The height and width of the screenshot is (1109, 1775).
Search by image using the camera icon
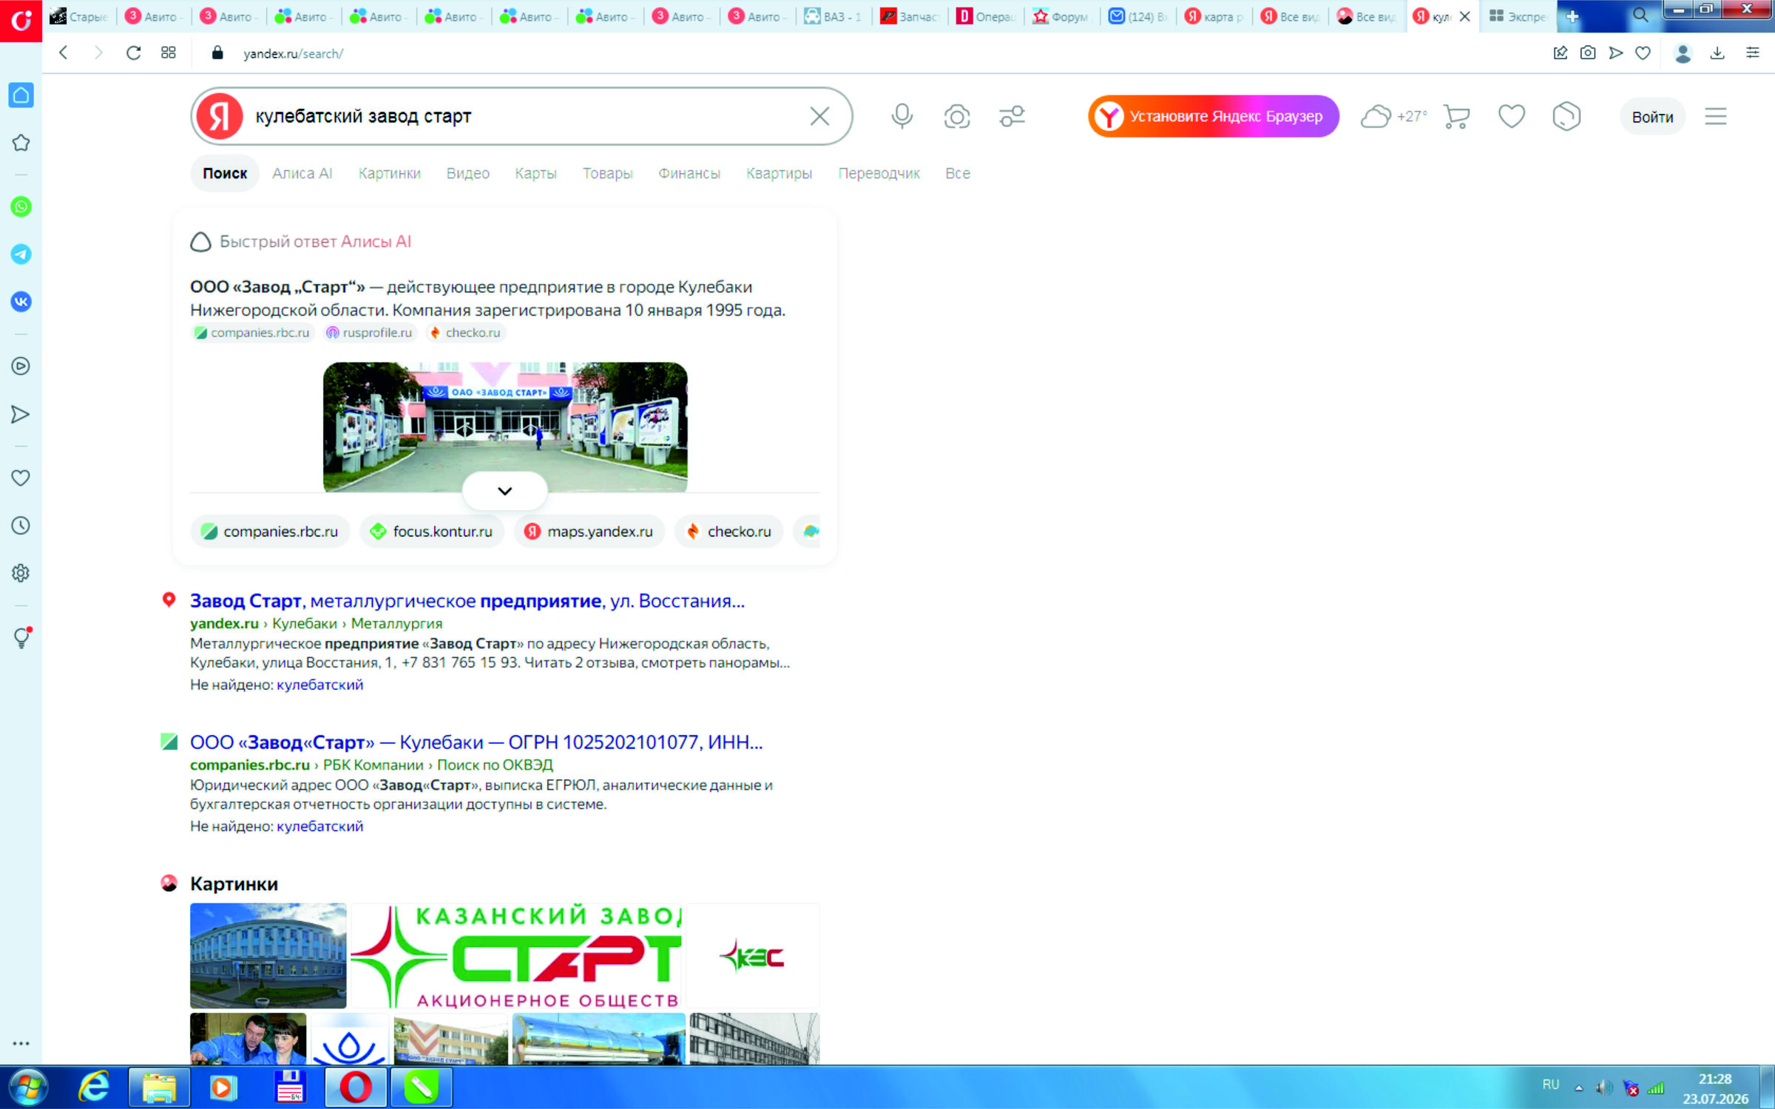[957, 117]
